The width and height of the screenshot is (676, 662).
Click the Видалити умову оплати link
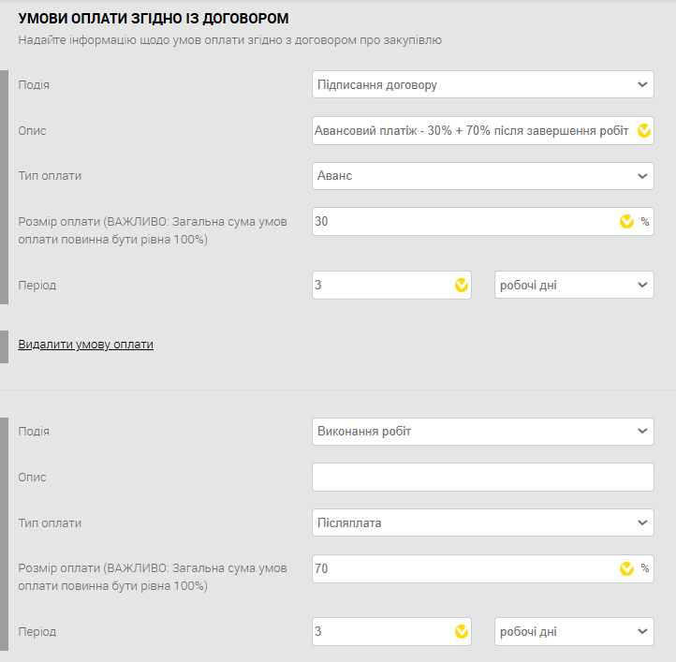(x=85, y=345)
